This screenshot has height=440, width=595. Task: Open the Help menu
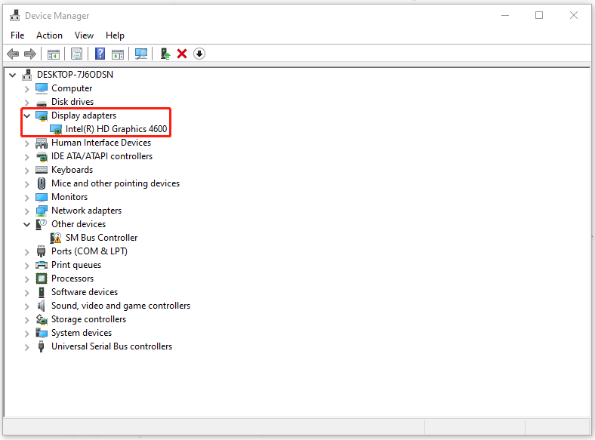pyautogui.click(x=115, y=35)
